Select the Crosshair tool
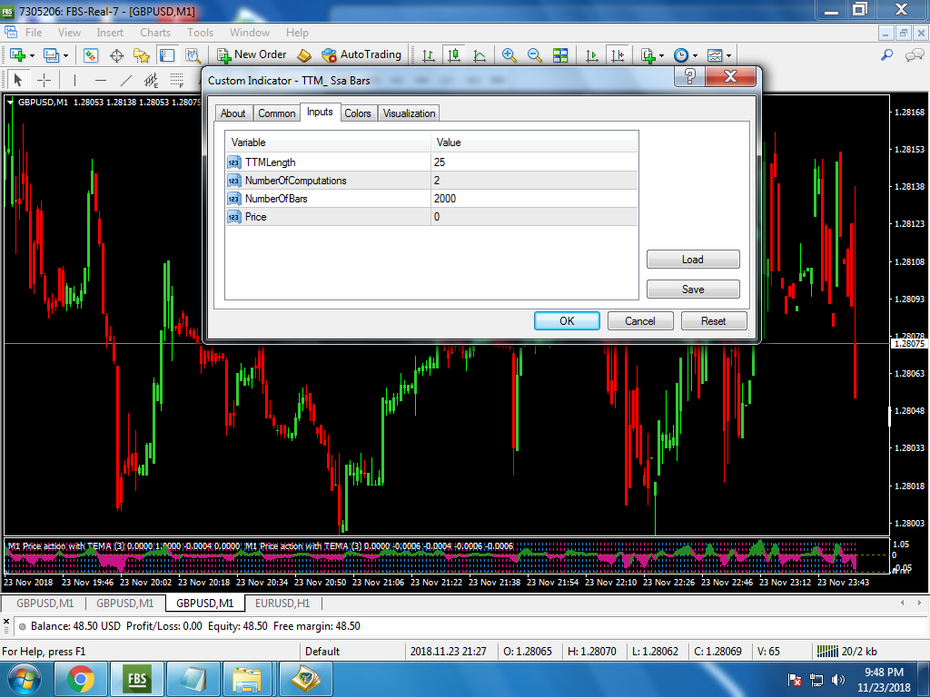 tap(44, 80)
